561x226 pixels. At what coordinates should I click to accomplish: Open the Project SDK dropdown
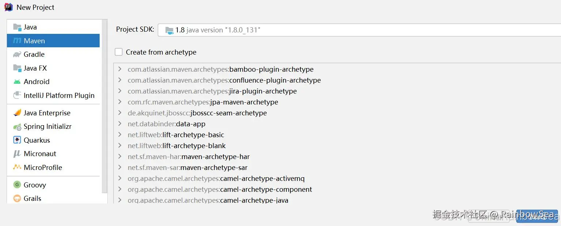click(x=359, y=30)
